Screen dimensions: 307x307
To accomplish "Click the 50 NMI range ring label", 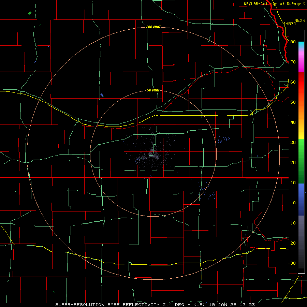I will [x=153, y=90].
